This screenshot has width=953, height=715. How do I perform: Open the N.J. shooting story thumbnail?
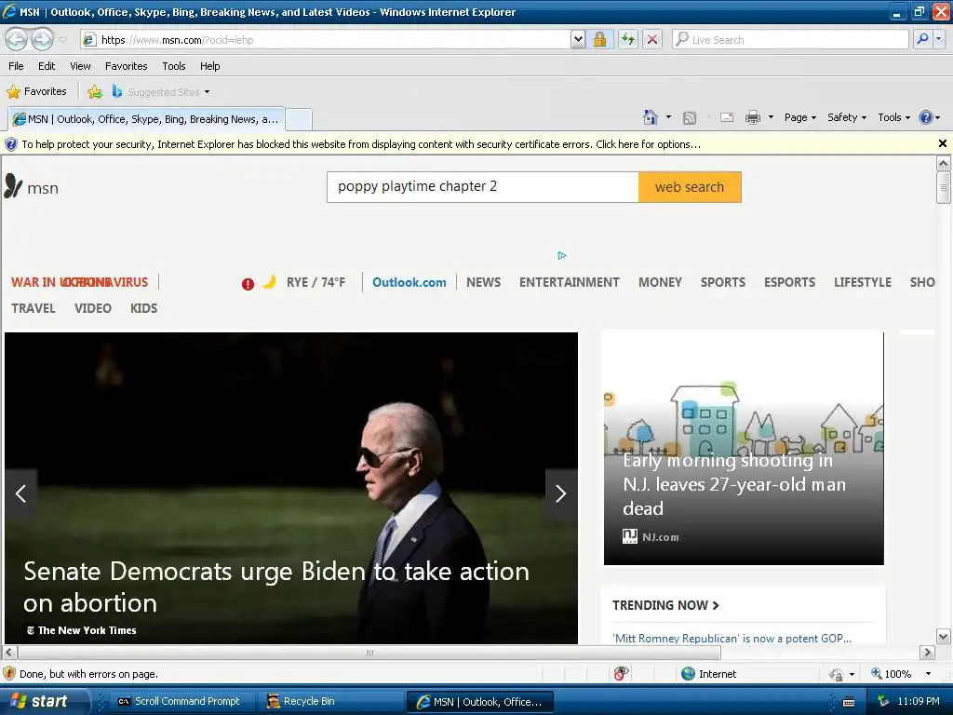[x=744, y=448]
